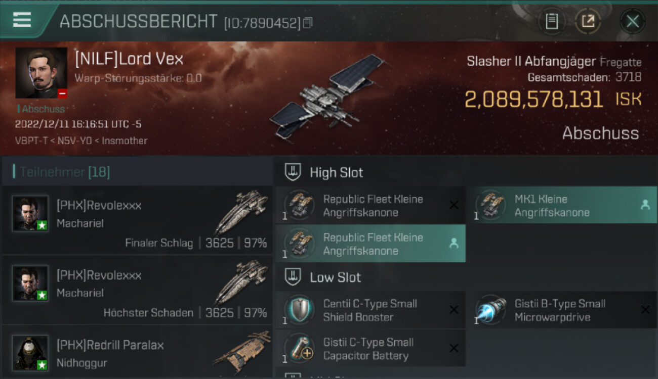Click the highlighted Republic Fleet Kleine Angriffskanone
The image size is (658, 379).
(371, 244)
